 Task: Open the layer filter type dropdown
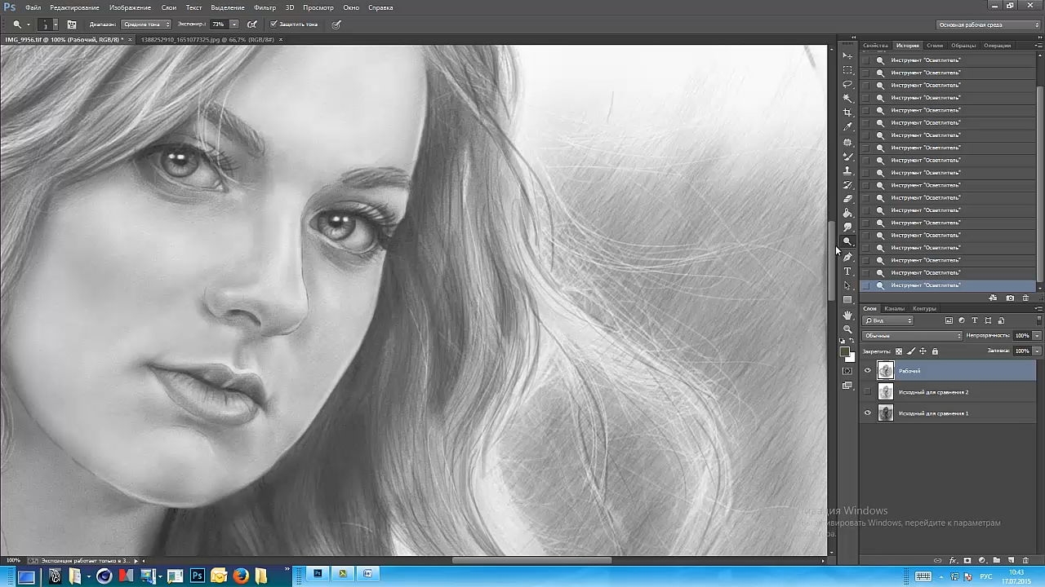point(888,320)
